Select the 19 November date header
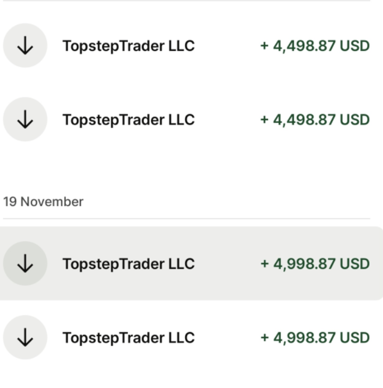The height and width of the screenshot is (388, 383). click(44, 202)
